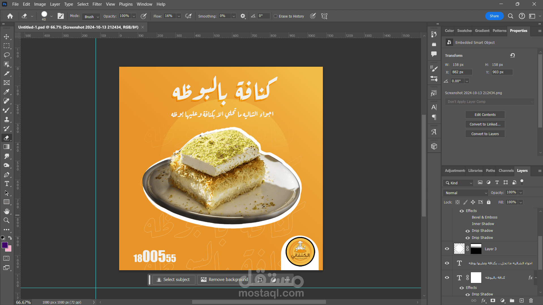Image resolution: width=543 pixels, height=305 pixels.
Task: Click Convert to Linked button
Action: click(x=485, y=124)
